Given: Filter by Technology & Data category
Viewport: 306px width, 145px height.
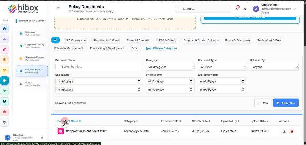Looking at the screenshot, I should (x=269, y=40).
